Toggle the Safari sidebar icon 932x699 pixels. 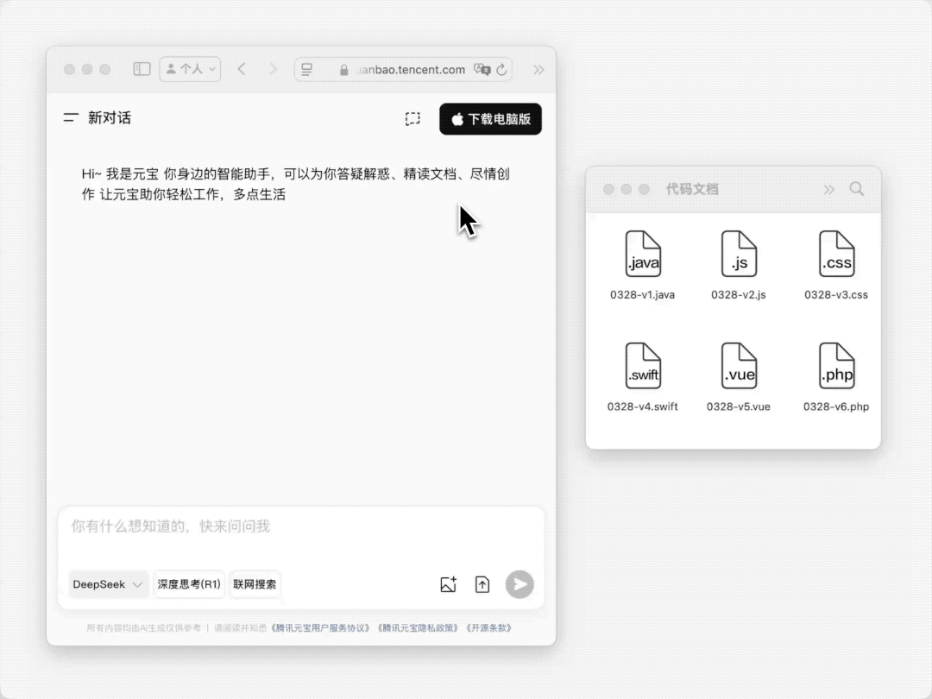(x=142, y=69)
